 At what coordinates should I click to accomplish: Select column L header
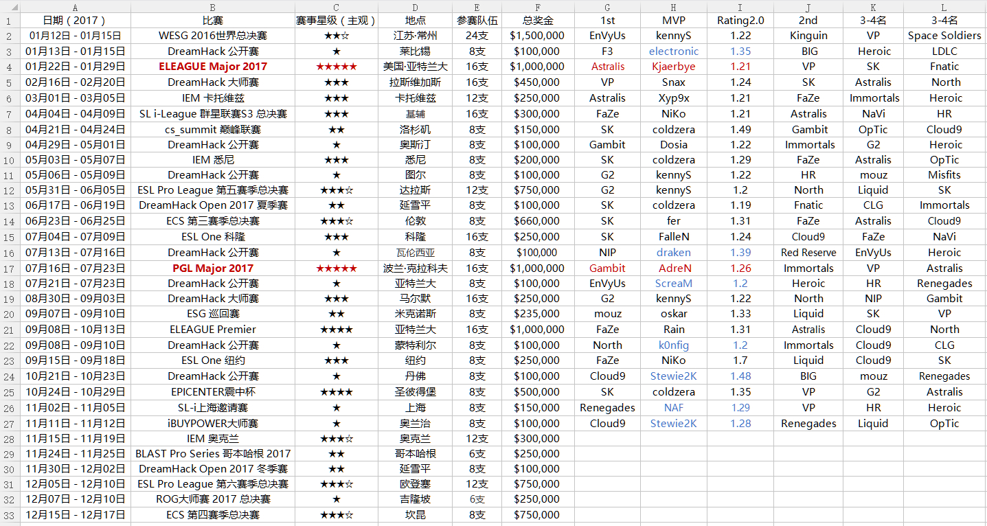[944, 6]
